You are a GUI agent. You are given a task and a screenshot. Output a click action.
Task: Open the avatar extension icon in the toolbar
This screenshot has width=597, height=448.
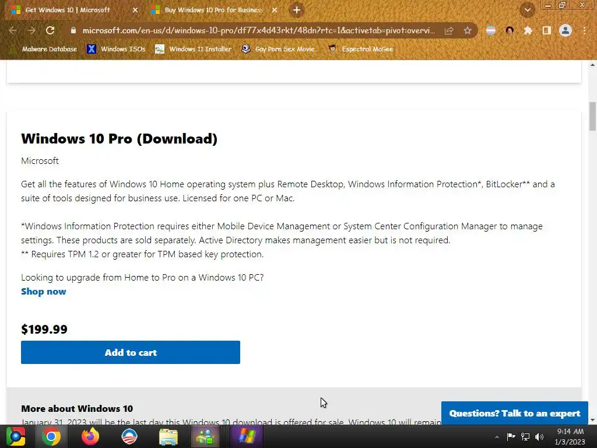click(510, 30)
